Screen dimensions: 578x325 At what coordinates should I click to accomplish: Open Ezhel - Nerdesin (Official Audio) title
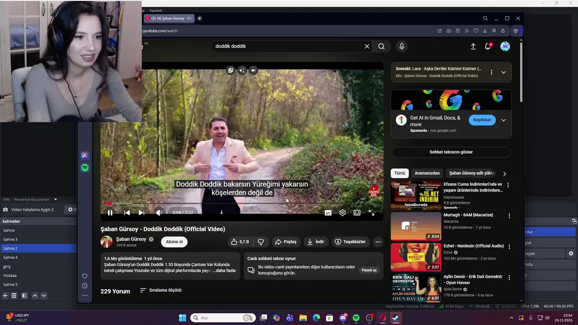[473, 246]
